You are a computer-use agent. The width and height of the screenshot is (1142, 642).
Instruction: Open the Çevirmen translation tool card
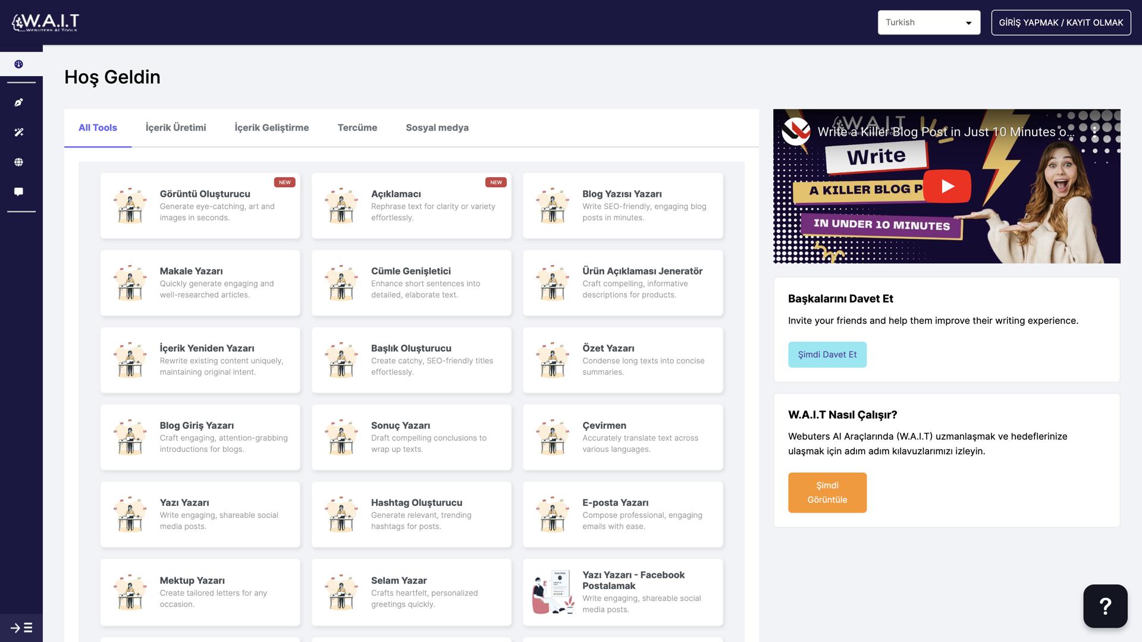622,437
